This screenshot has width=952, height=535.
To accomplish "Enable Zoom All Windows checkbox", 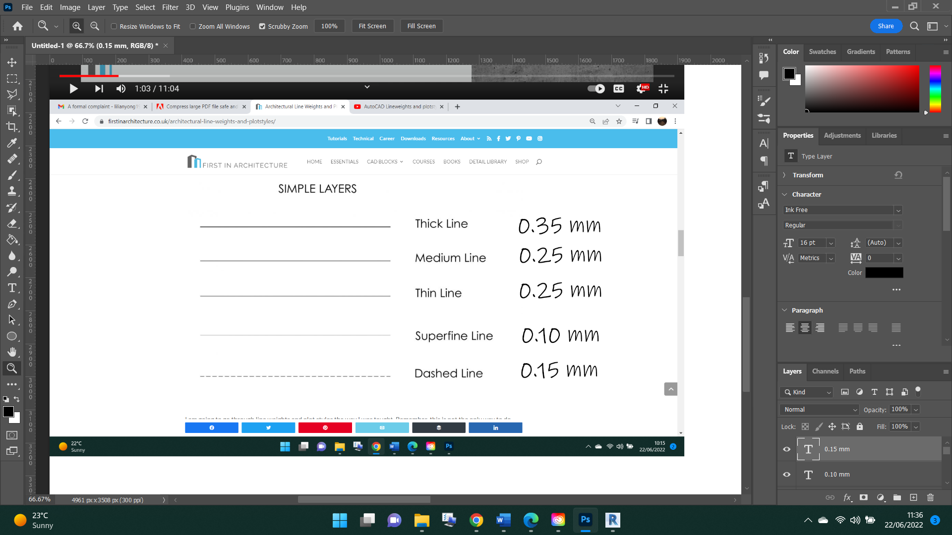I will [192, 26].
